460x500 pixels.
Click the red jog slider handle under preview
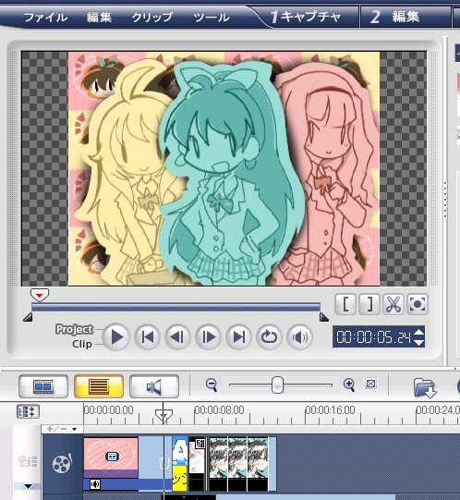pyautogui.click(x=40, y=295)
